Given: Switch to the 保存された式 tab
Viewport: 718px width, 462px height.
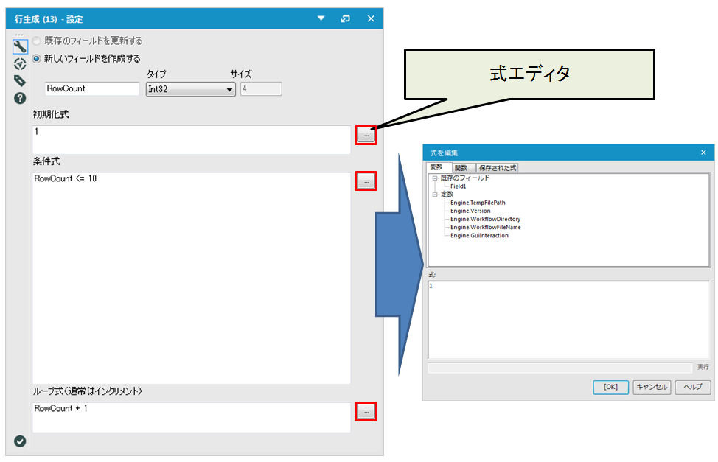Looking at the screenshot, I should pyautogui.click(x=498, y=168).
